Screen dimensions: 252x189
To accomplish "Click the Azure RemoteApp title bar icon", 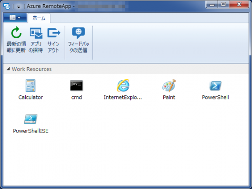I will (x=7, y=6).
